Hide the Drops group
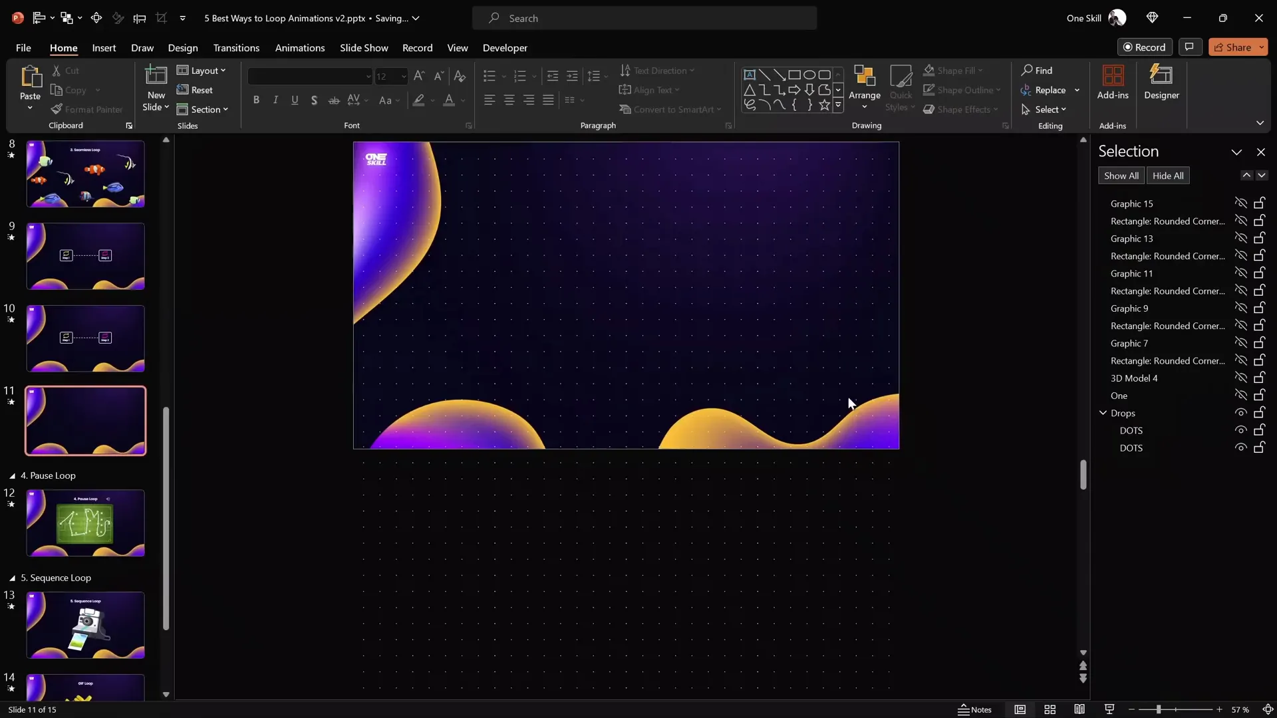 1240,413
